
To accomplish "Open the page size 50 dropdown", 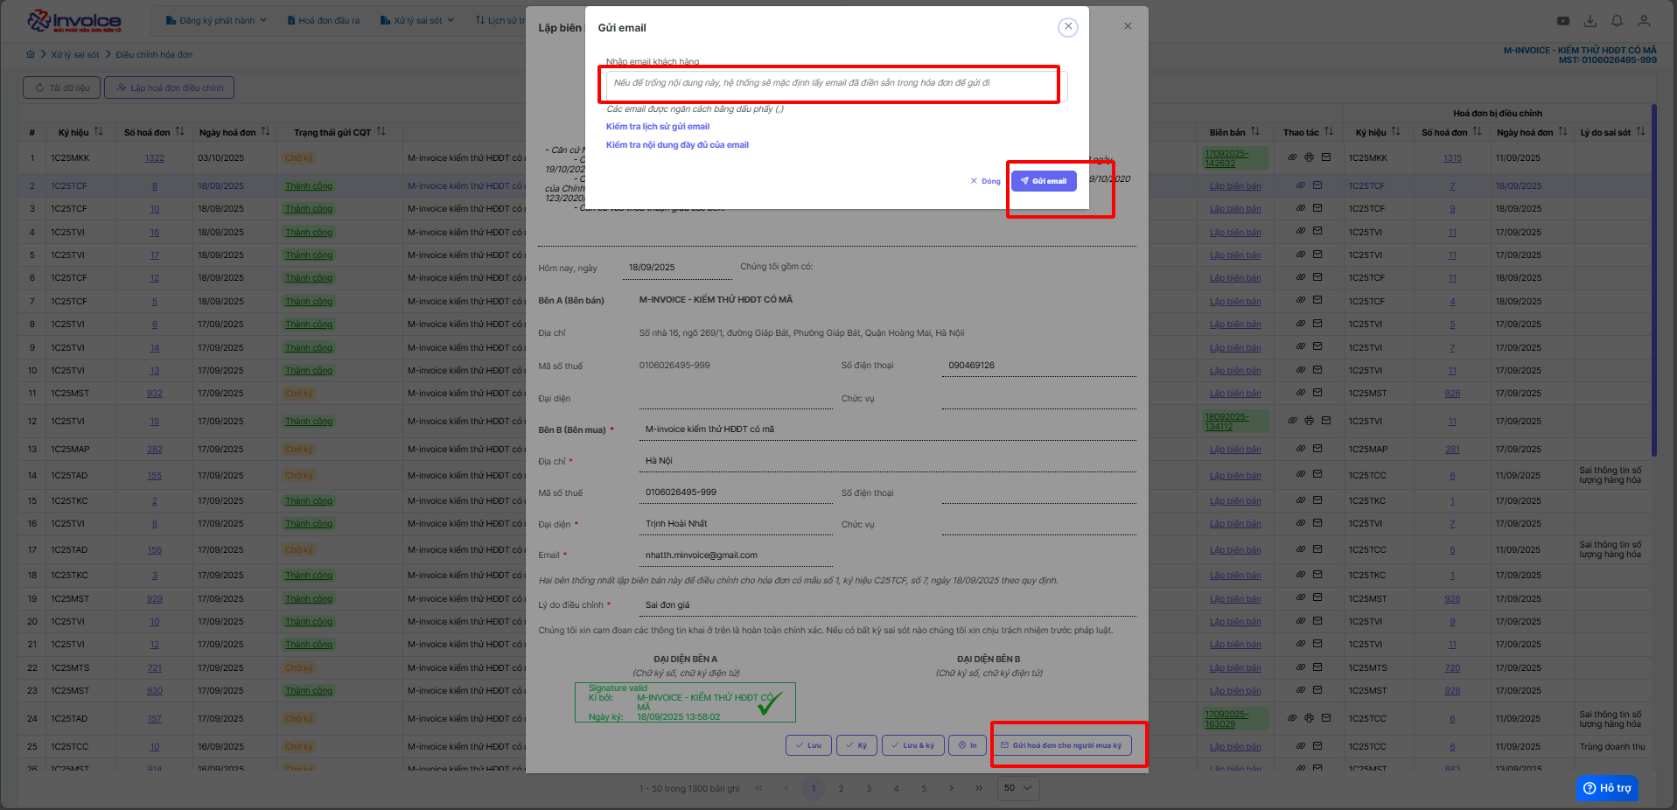I will 1017,788.
